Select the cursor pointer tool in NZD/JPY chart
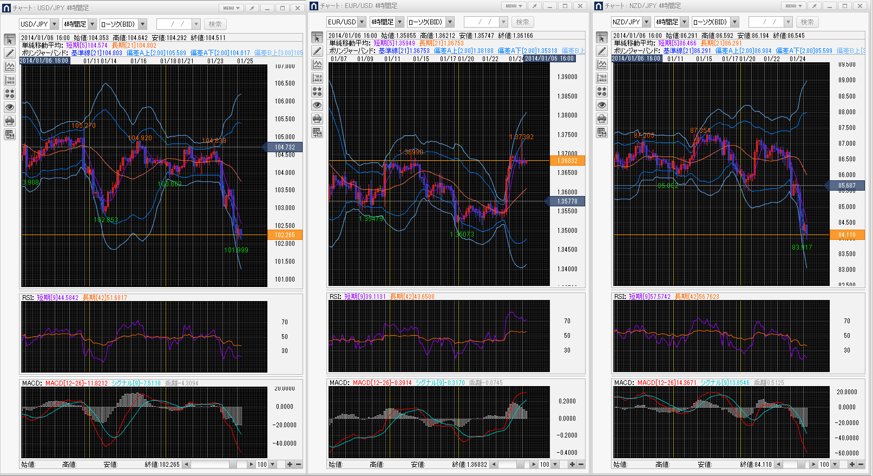The image size is (873, 476). [602, 37]
